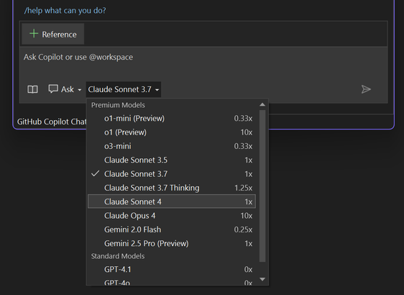The image size is (404, 295).
Task: Select Claude Sonnet 3.7 Thinking model
Action: click(172, 188)
